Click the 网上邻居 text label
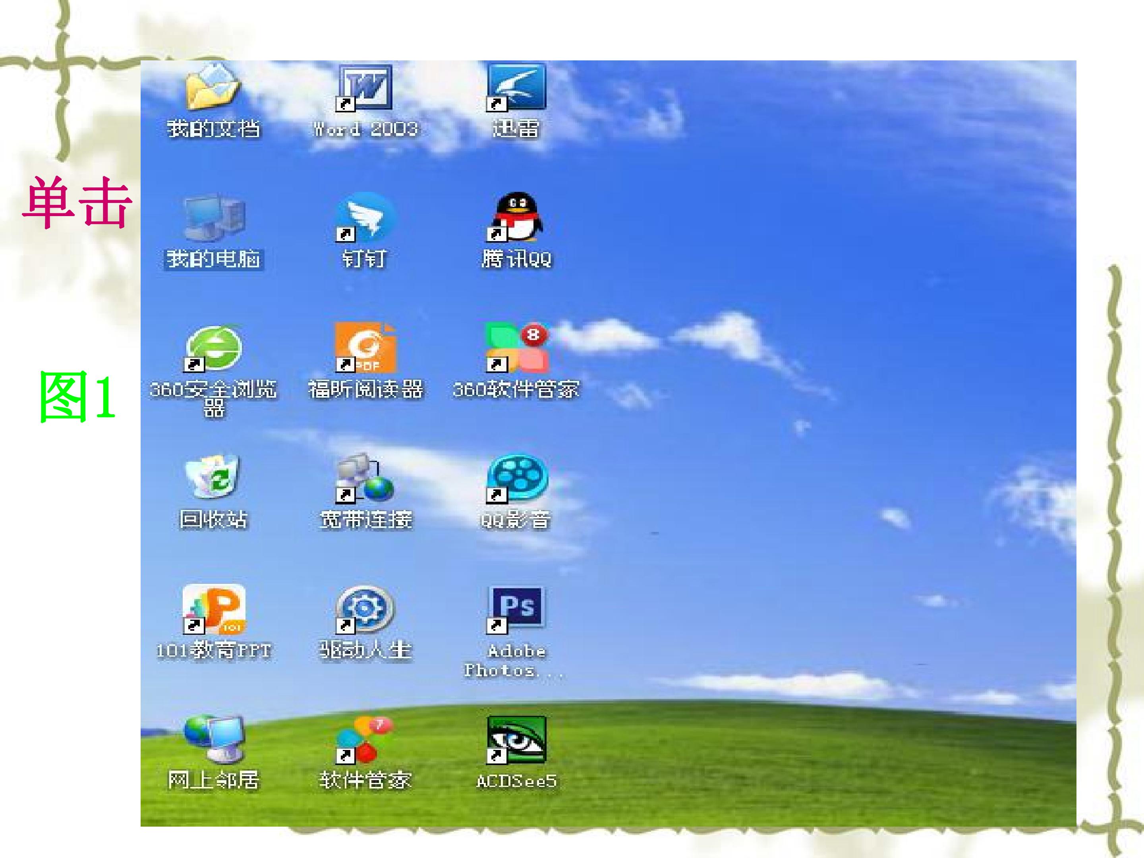This screenshot has width=1144, height=858. coord(214,780)
